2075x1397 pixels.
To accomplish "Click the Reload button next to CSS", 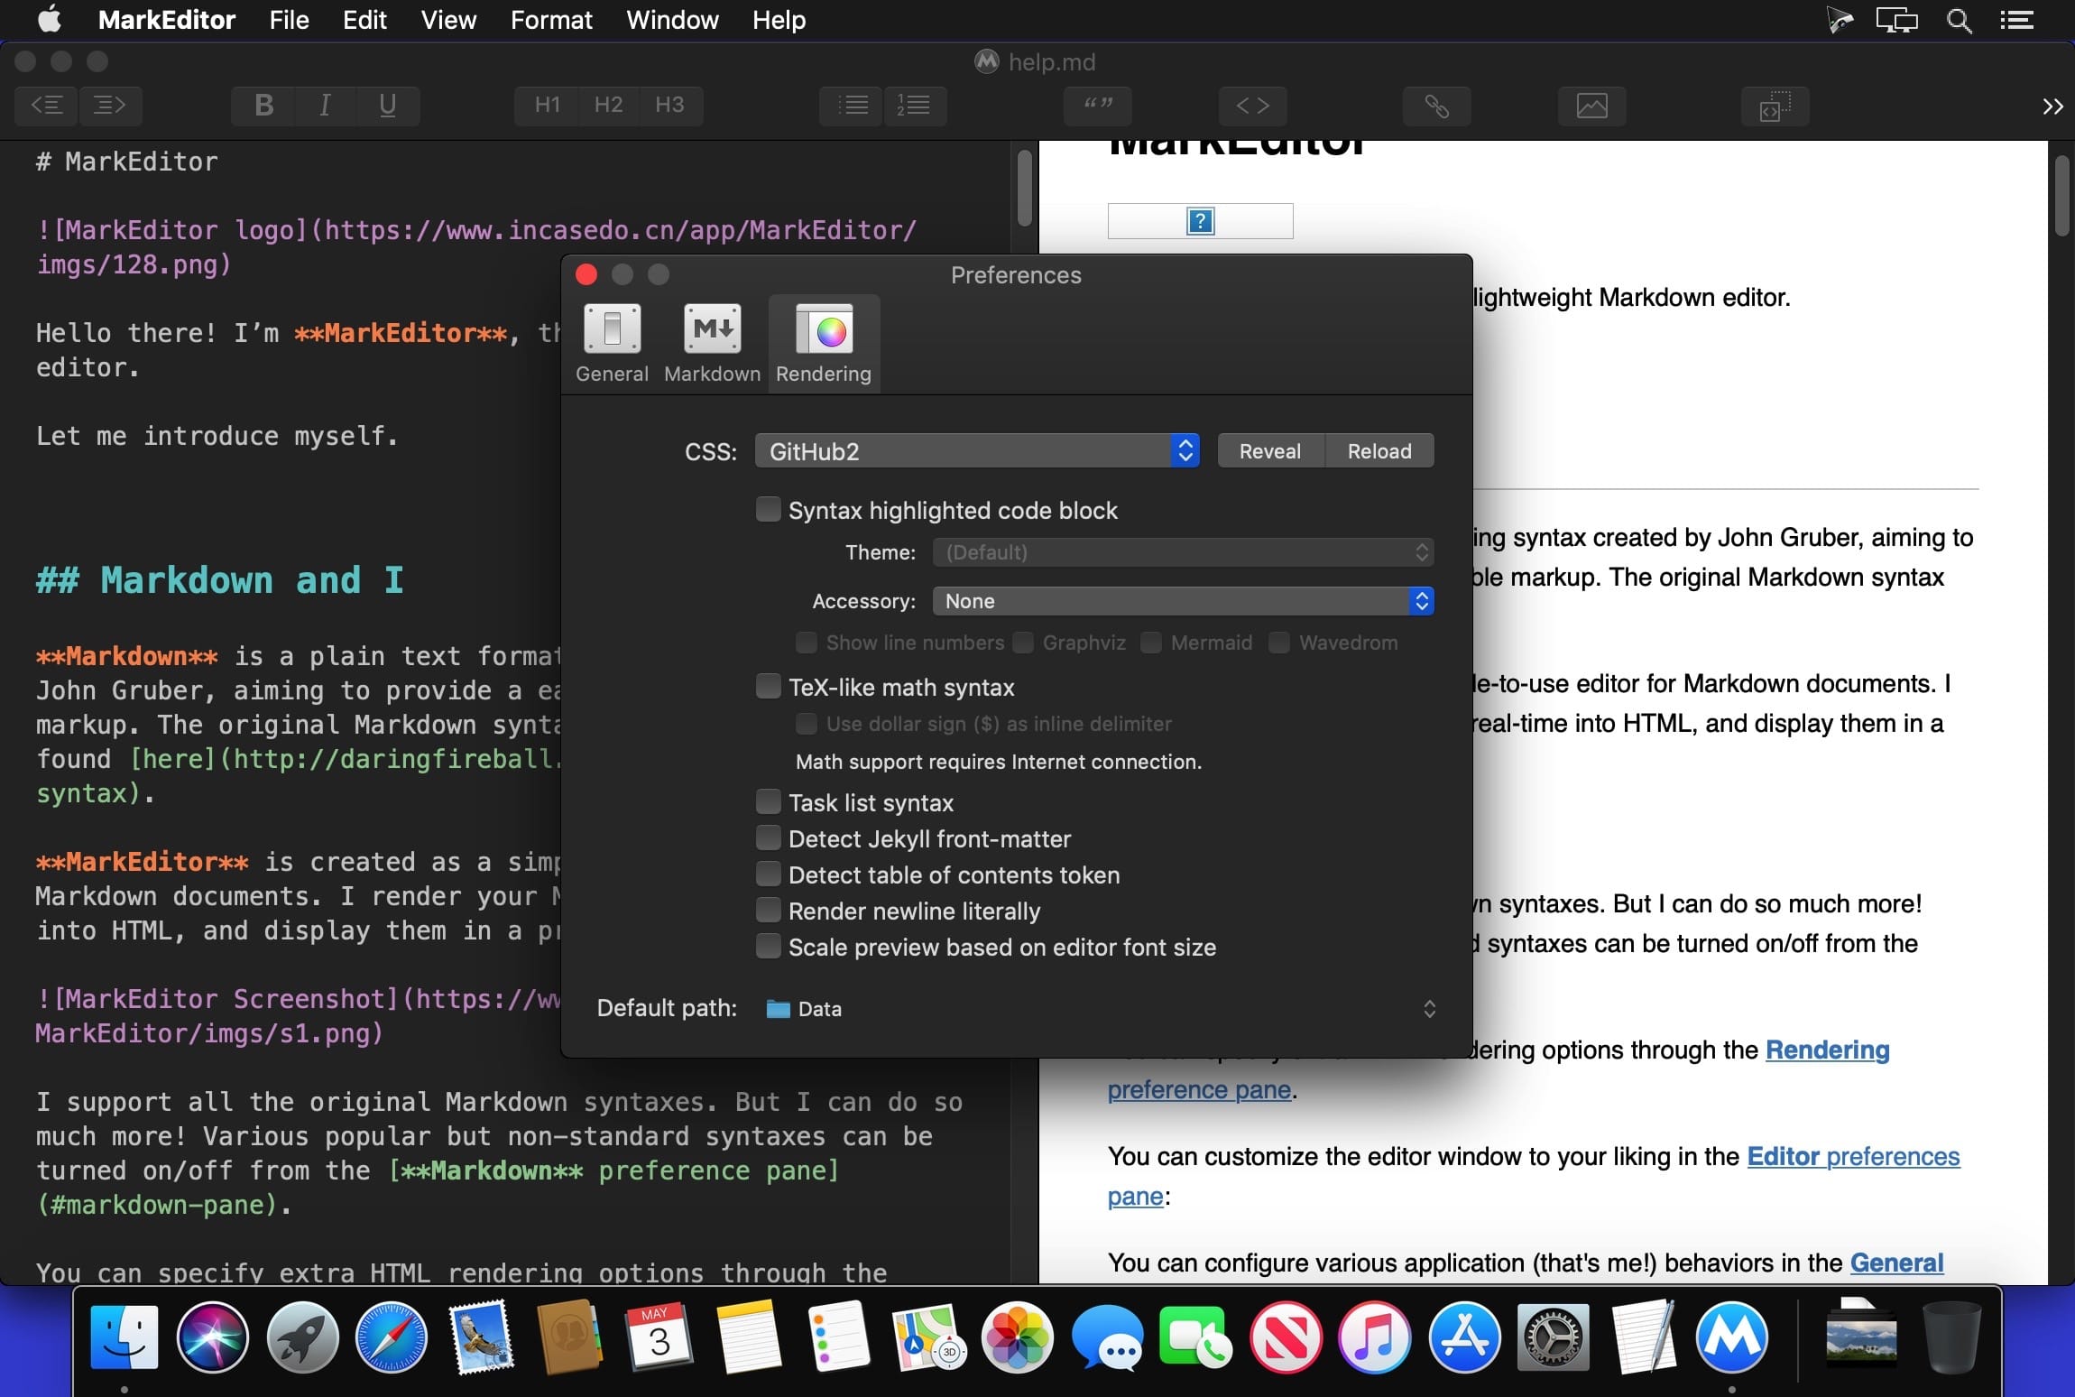I will coord(1379,451).
